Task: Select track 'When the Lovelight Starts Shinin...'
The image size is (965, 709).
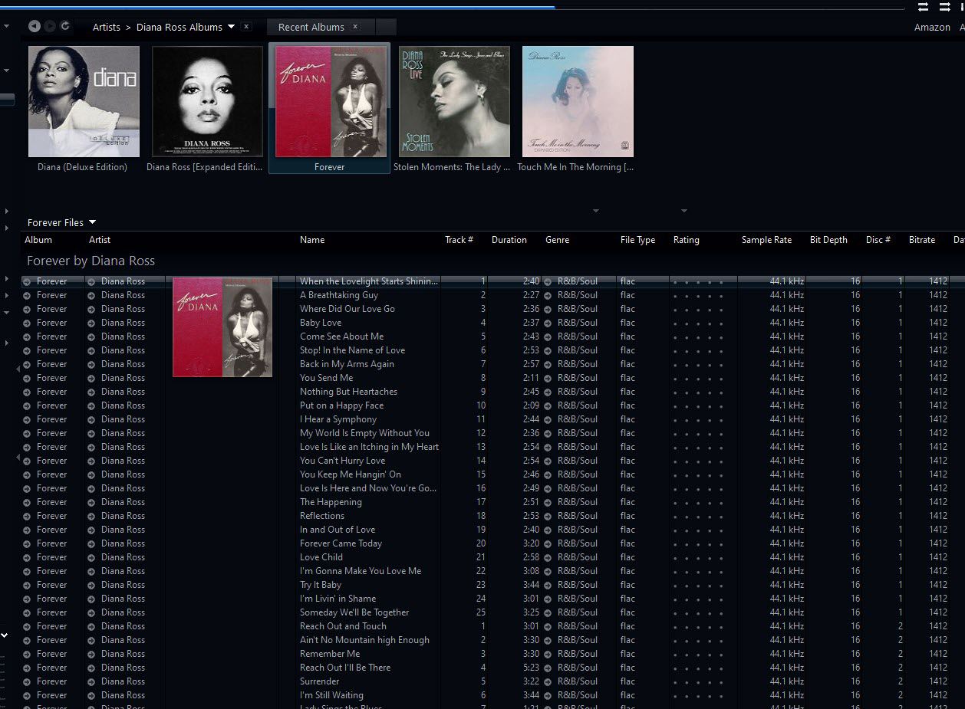Action: (x=369, y=281)
